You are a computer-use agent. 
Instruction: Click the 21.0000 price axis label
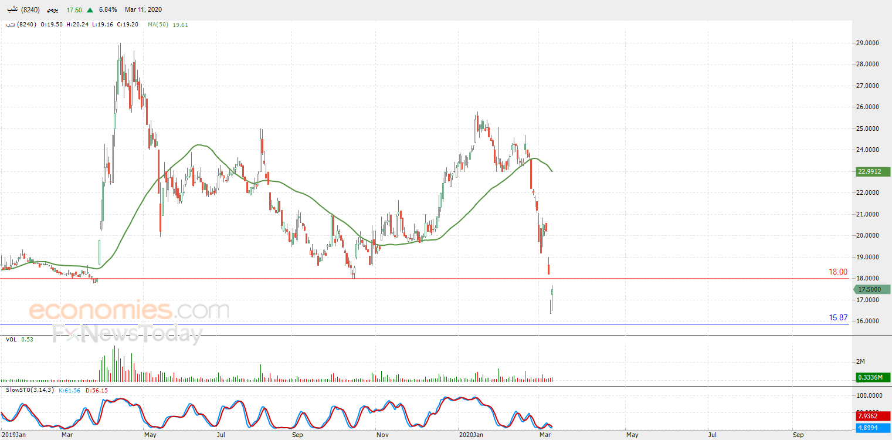pyautogui.click(x=867, y=214)
